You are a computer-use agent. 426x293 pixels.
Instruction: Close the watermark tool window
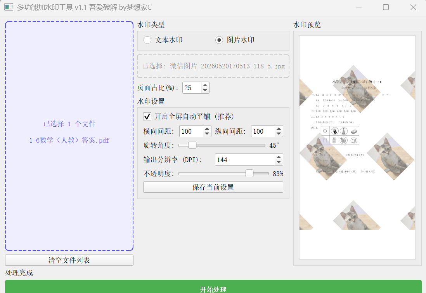413,7
